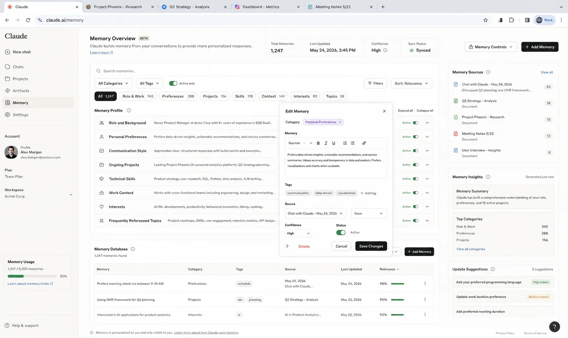Viewport: 568px width, 338px height.
Task: Toggle Active switch for Communication Style
Action: tap(415, 151)
